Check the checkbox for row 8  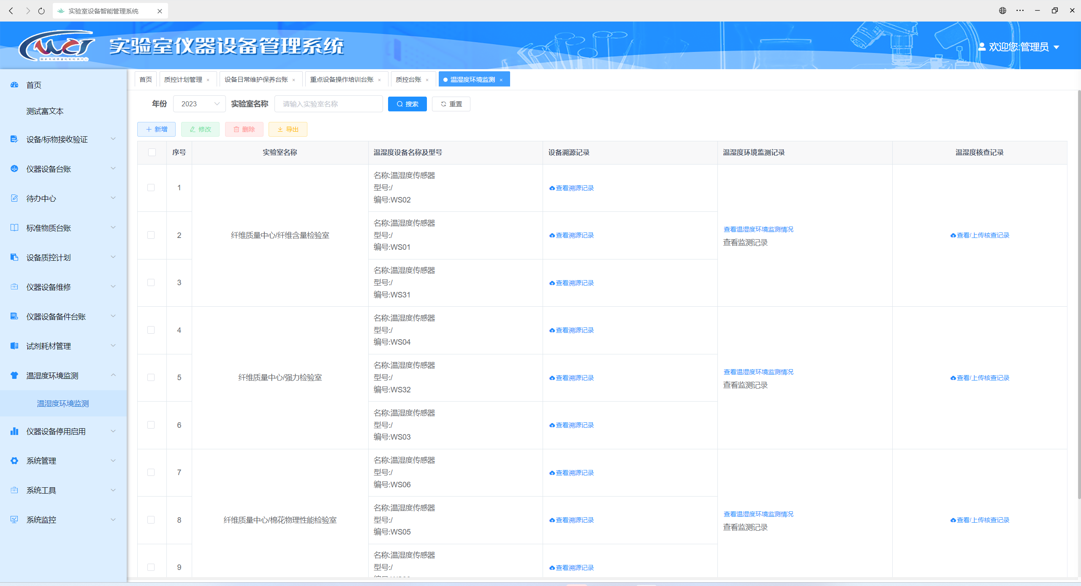click(x=151, y=520)
